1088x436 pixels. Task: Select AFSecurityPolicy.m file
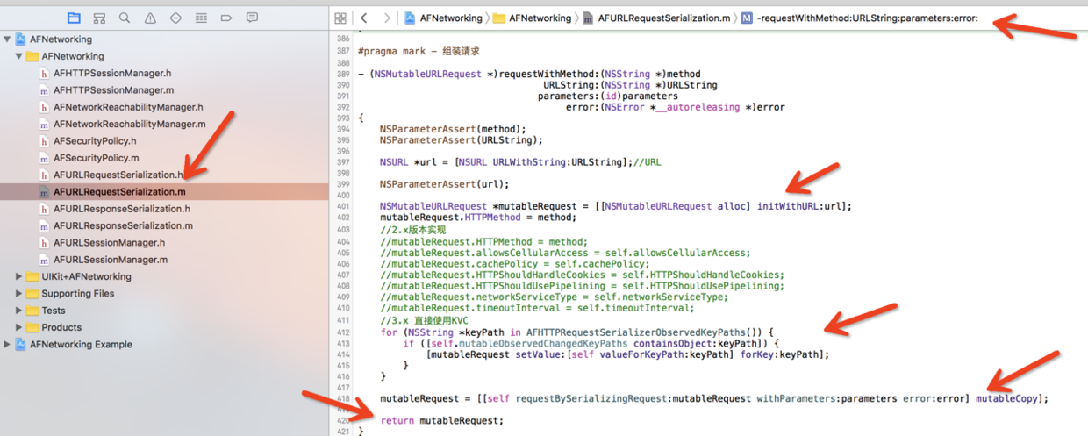pyautogui.click(x=96, y=158)
